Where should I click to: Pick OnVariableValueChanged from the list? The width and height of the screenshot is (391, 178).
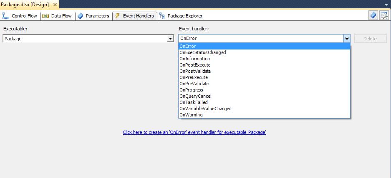(205, 109)
